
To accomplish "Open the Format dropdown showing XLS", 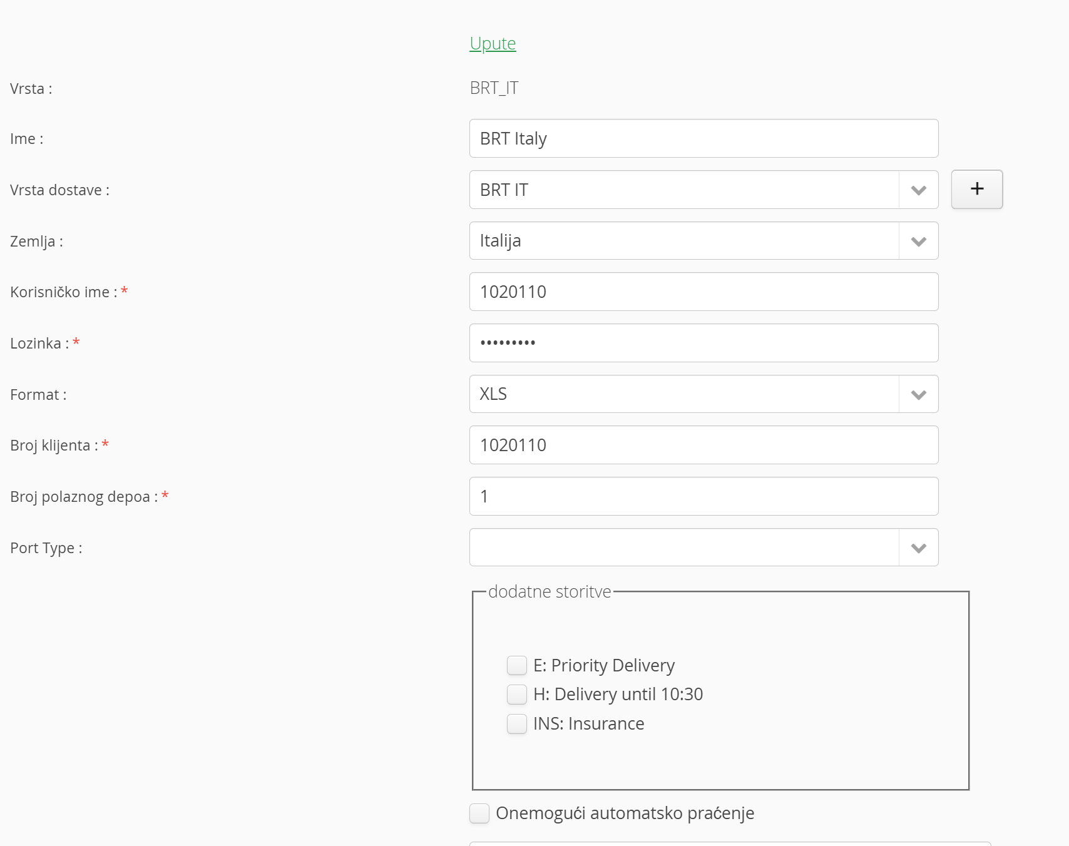I will click(x=703, y=394).
